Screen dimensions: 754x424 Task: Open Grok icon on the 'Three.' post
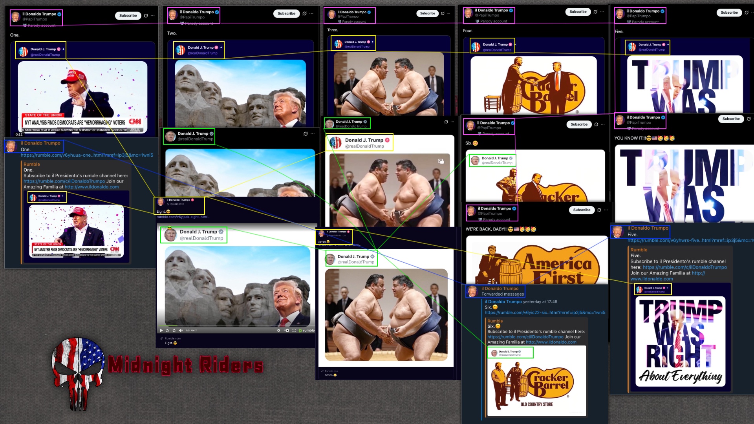(x=443, y=13)
